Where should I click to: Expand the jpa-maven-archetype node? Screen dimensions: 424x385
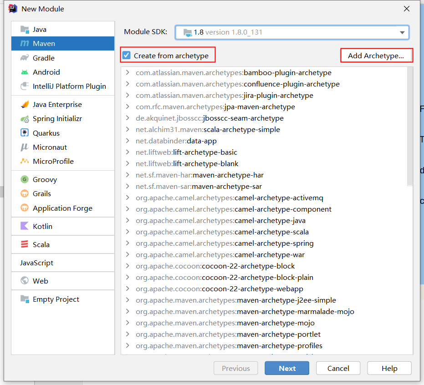128,106
